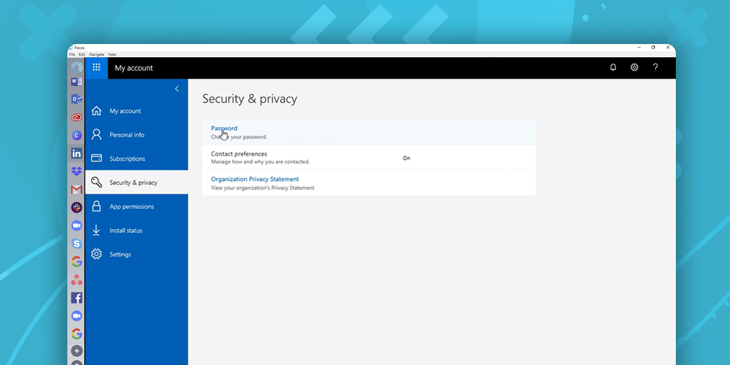Open Personal info in the sidebar
The width and height of the screenshot is (730, 365).
pyautogui.click(x=137, y=135)
